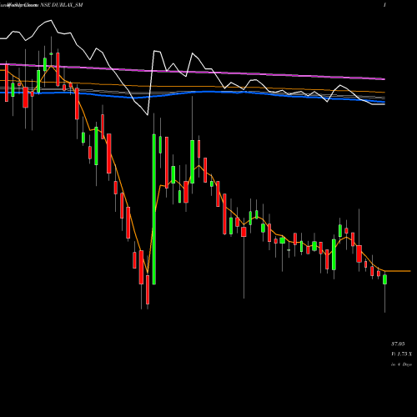Click the tall green candle after the lowest red candle
Screen dimensions: 417x417
(x=154, y=209)
